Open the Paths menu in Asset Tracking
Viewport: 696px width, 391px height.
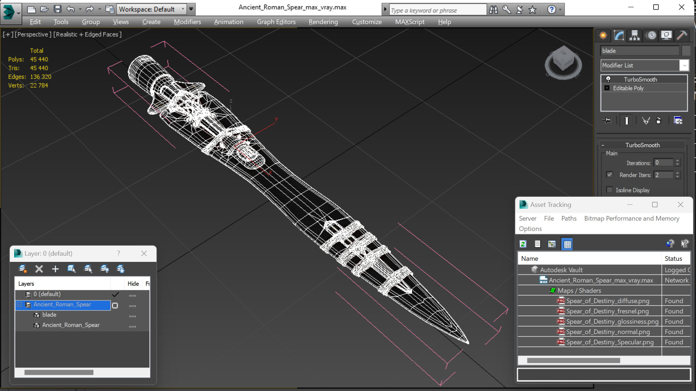pyautogui.click(x=569, y=218)
